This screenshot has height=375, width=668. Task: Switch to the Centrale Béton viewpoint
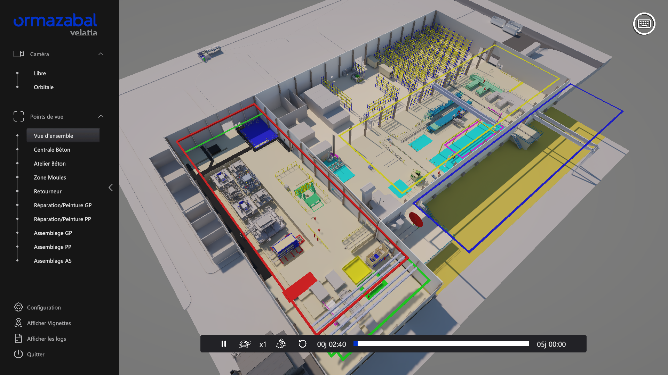52,150
